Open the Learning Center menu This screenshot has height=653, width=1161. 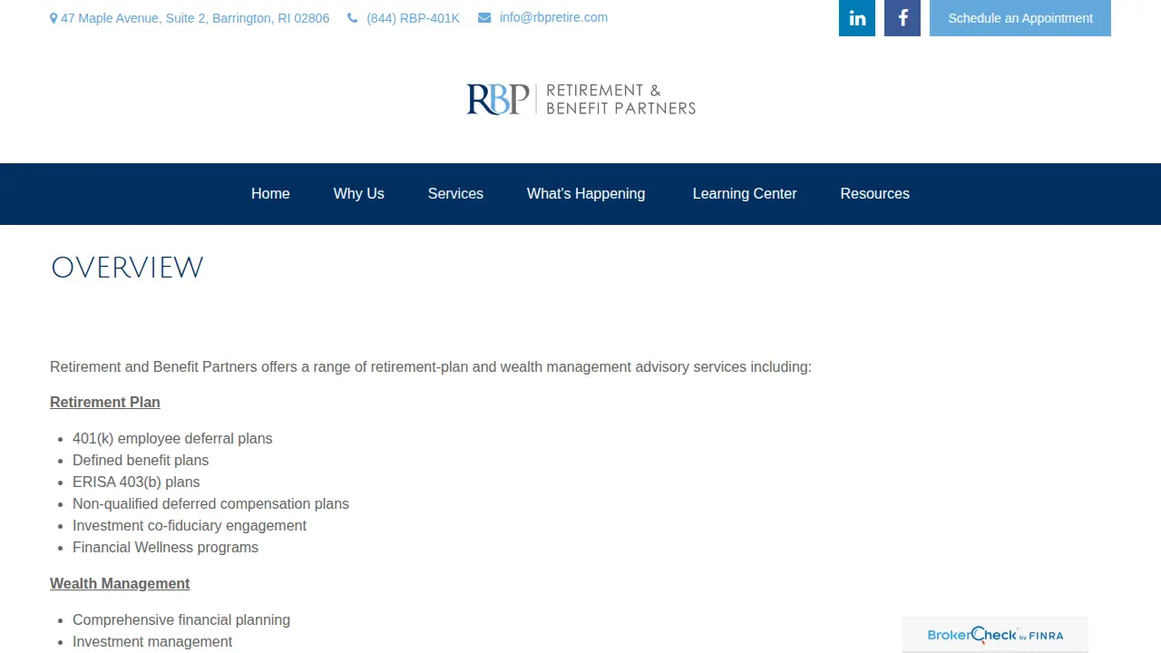(745, 194)
